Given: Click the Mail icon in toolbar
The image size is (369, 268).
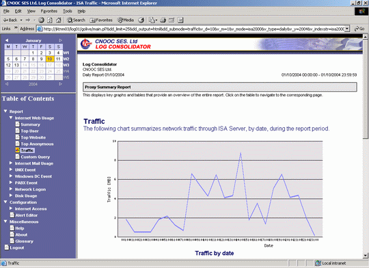Looking at the screenshot, I should pyautogui.click(x=153, y=20).
